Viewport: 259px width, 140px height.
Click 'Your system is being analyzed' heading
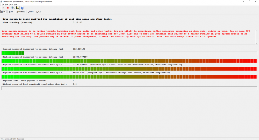pos(57,19)
